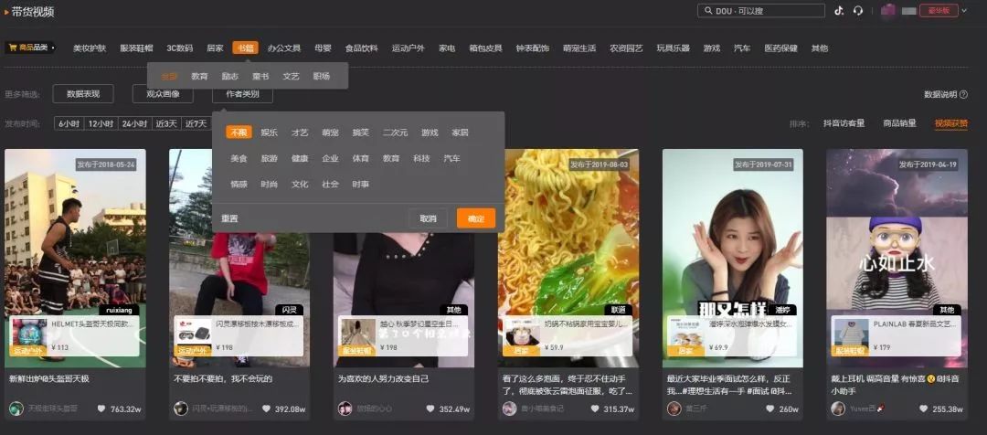Image resolution: width=987 pixels, height=435 pixels.
Task: Choose 教育 in books submenu
Action: pos(199,76)
